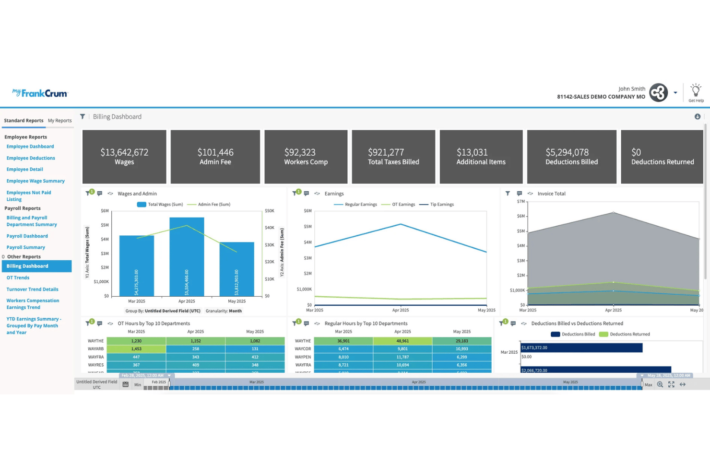
Task: Open filter icon on Invoice Total chart
Action: (x=508, y=194)
